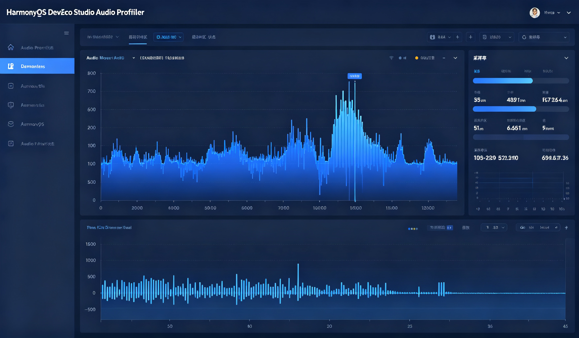Open the sidebar item below Demoniess
The width and height of the screenshot is (579, 338).
[37, 86]
